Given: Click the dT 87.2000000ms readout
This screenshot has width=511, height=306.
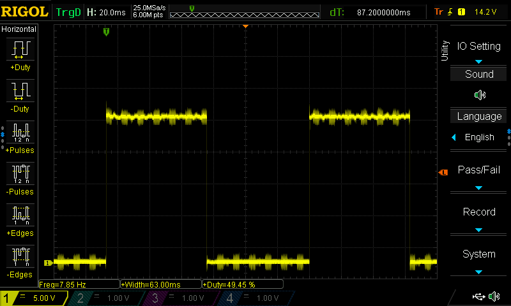Looking at the screenshot, I should click(x=370, y=12).
